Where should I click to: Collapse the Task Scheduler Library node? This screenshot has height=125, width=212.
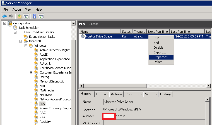click(15, 32)
